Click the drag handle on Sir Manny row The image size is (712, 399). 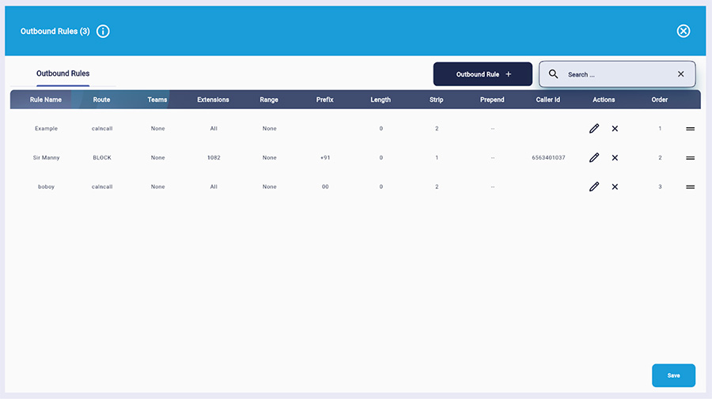[690, 158]
